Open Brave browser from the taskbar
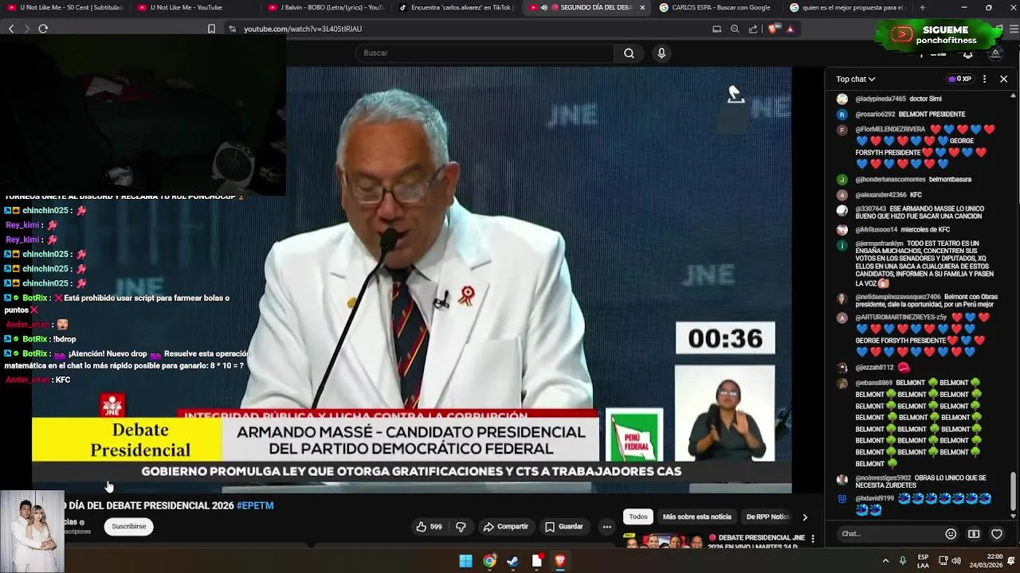Screen dimensions: 1020x573 [560, 561]
